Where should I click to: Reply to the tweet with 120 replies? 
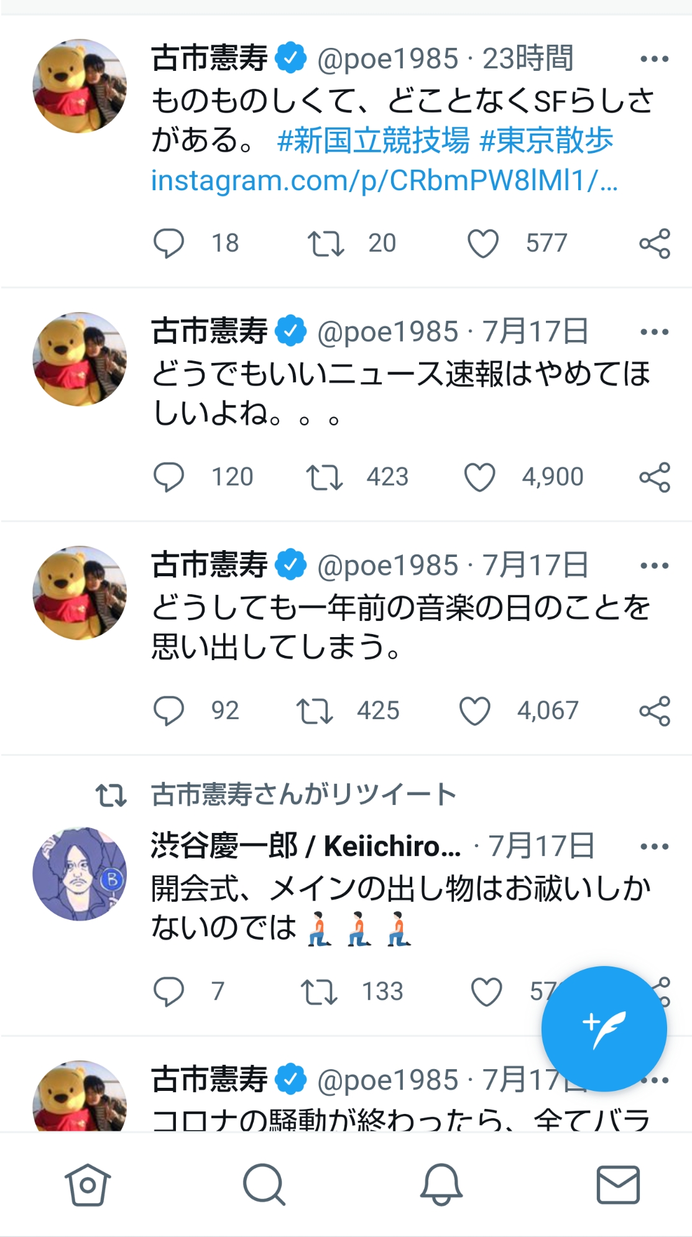tap(168, 477)
